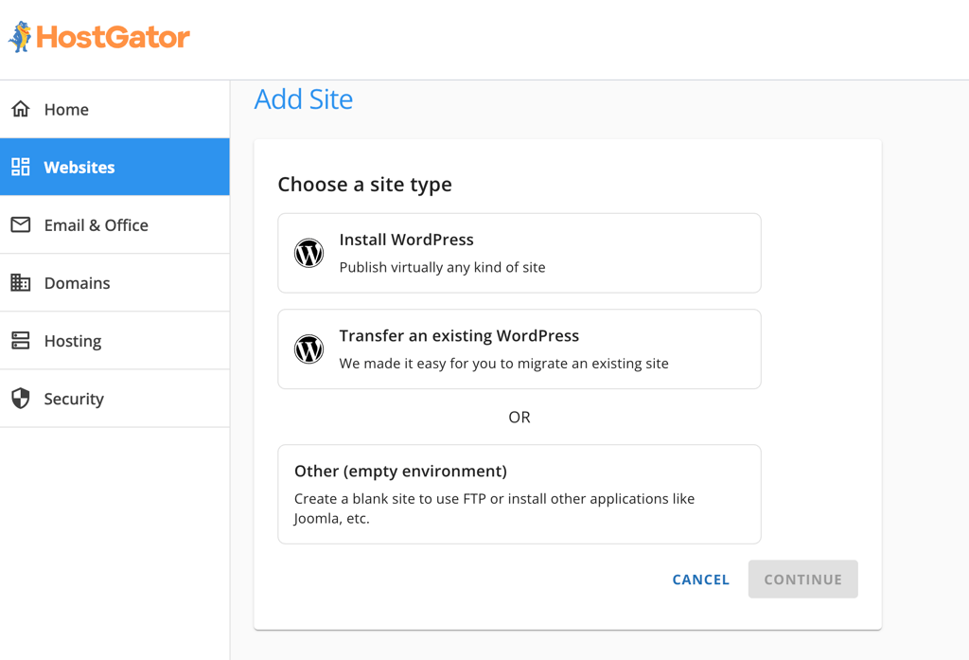Click the Domains building icon
969x660 pixels.
tap(21, 283)
